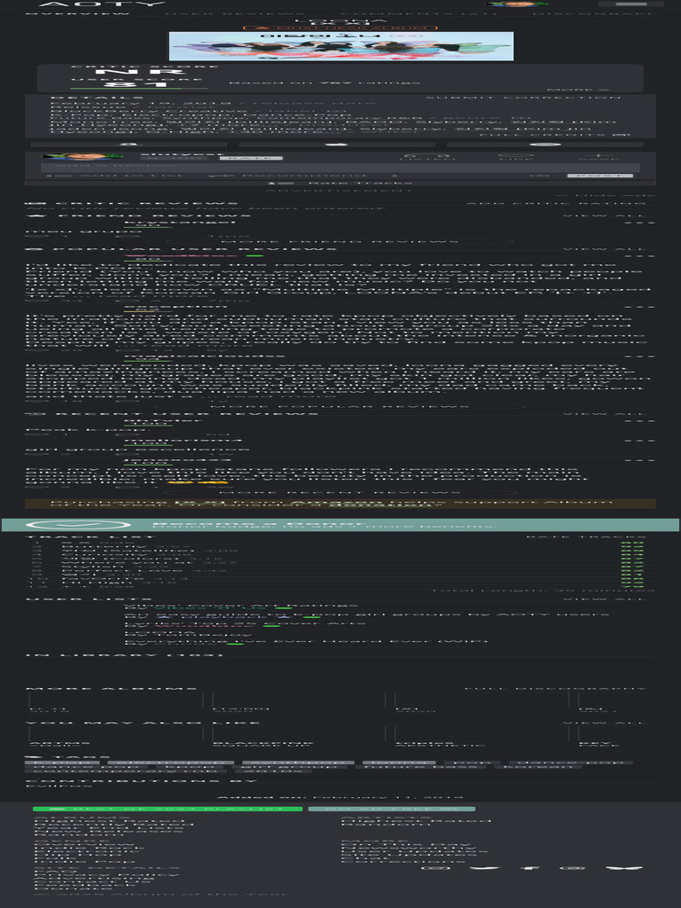Click the Save bookmark icon

pos(595,159)
